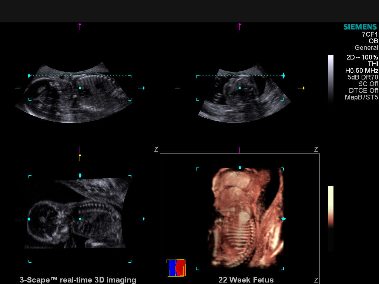
Task: Click the 3-Scape real-time 3D imaging caption
Action: (78, 280)
